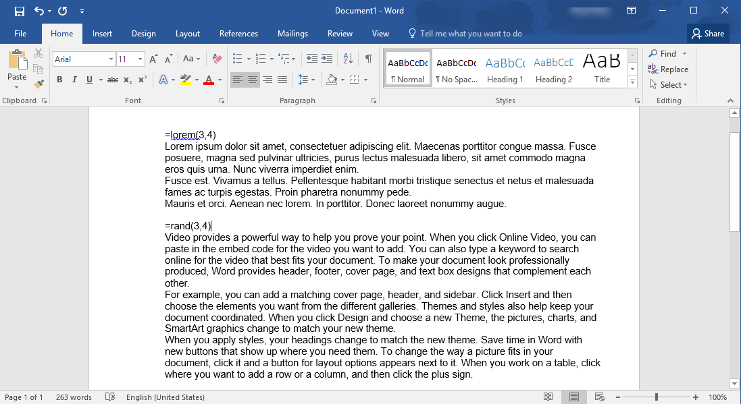Clear all formatting with eraser icon
This screenshot has height=404, width=741.
click(x=217, y=59)
